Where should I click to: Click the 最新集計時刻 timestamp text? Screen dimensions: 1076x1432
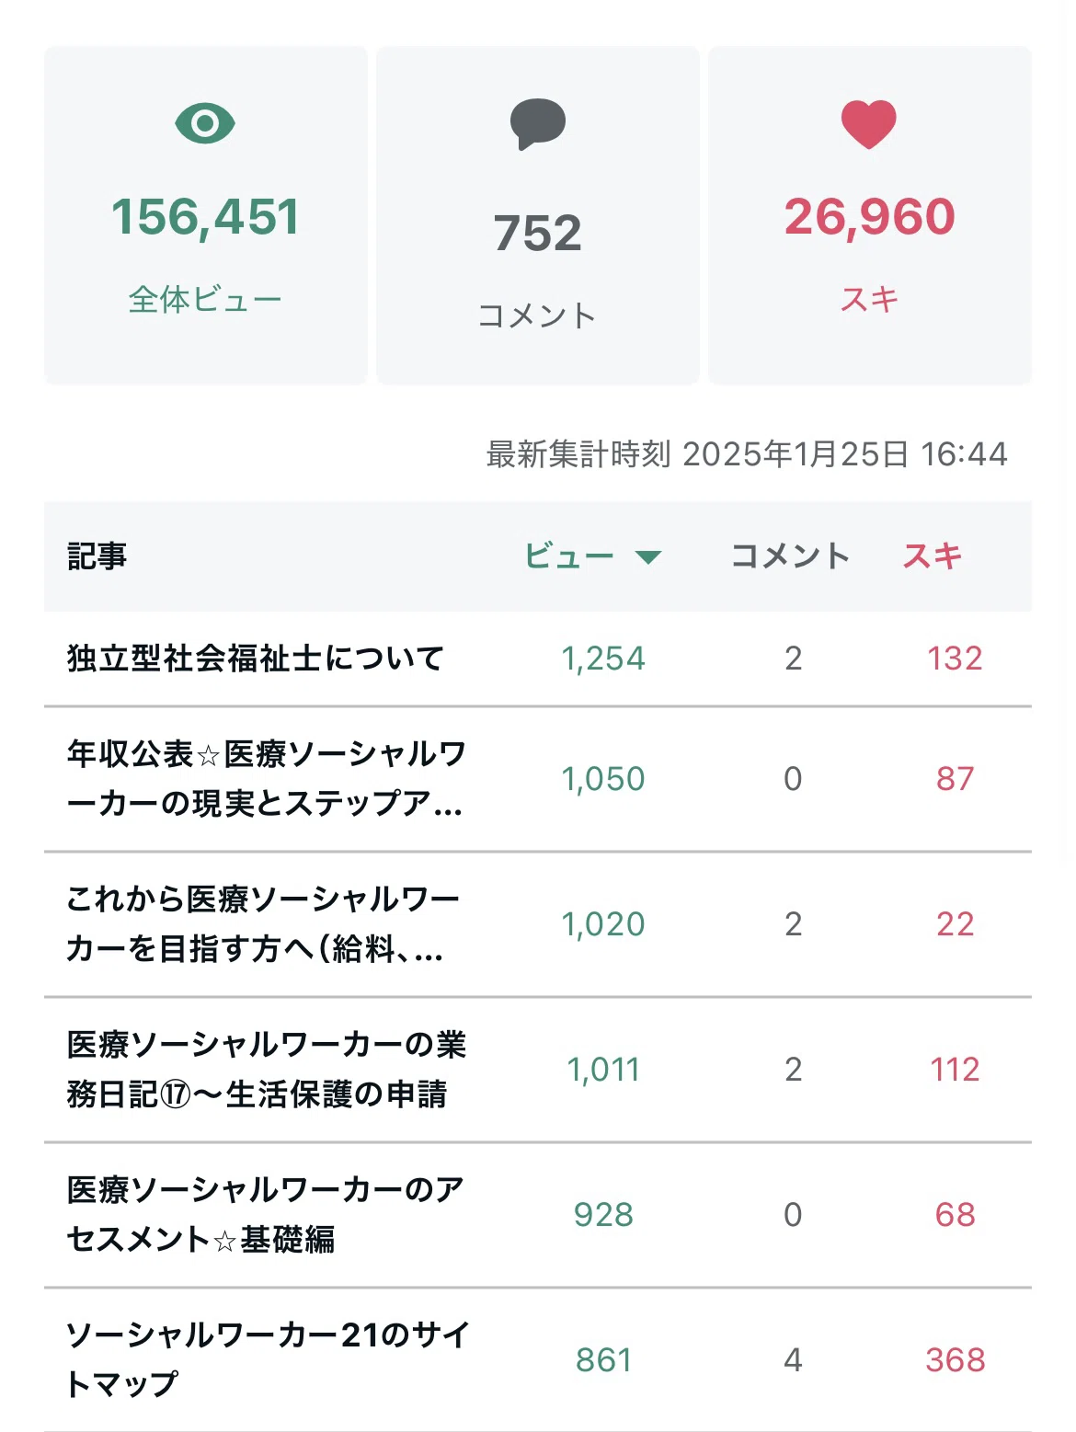point(747,453)
